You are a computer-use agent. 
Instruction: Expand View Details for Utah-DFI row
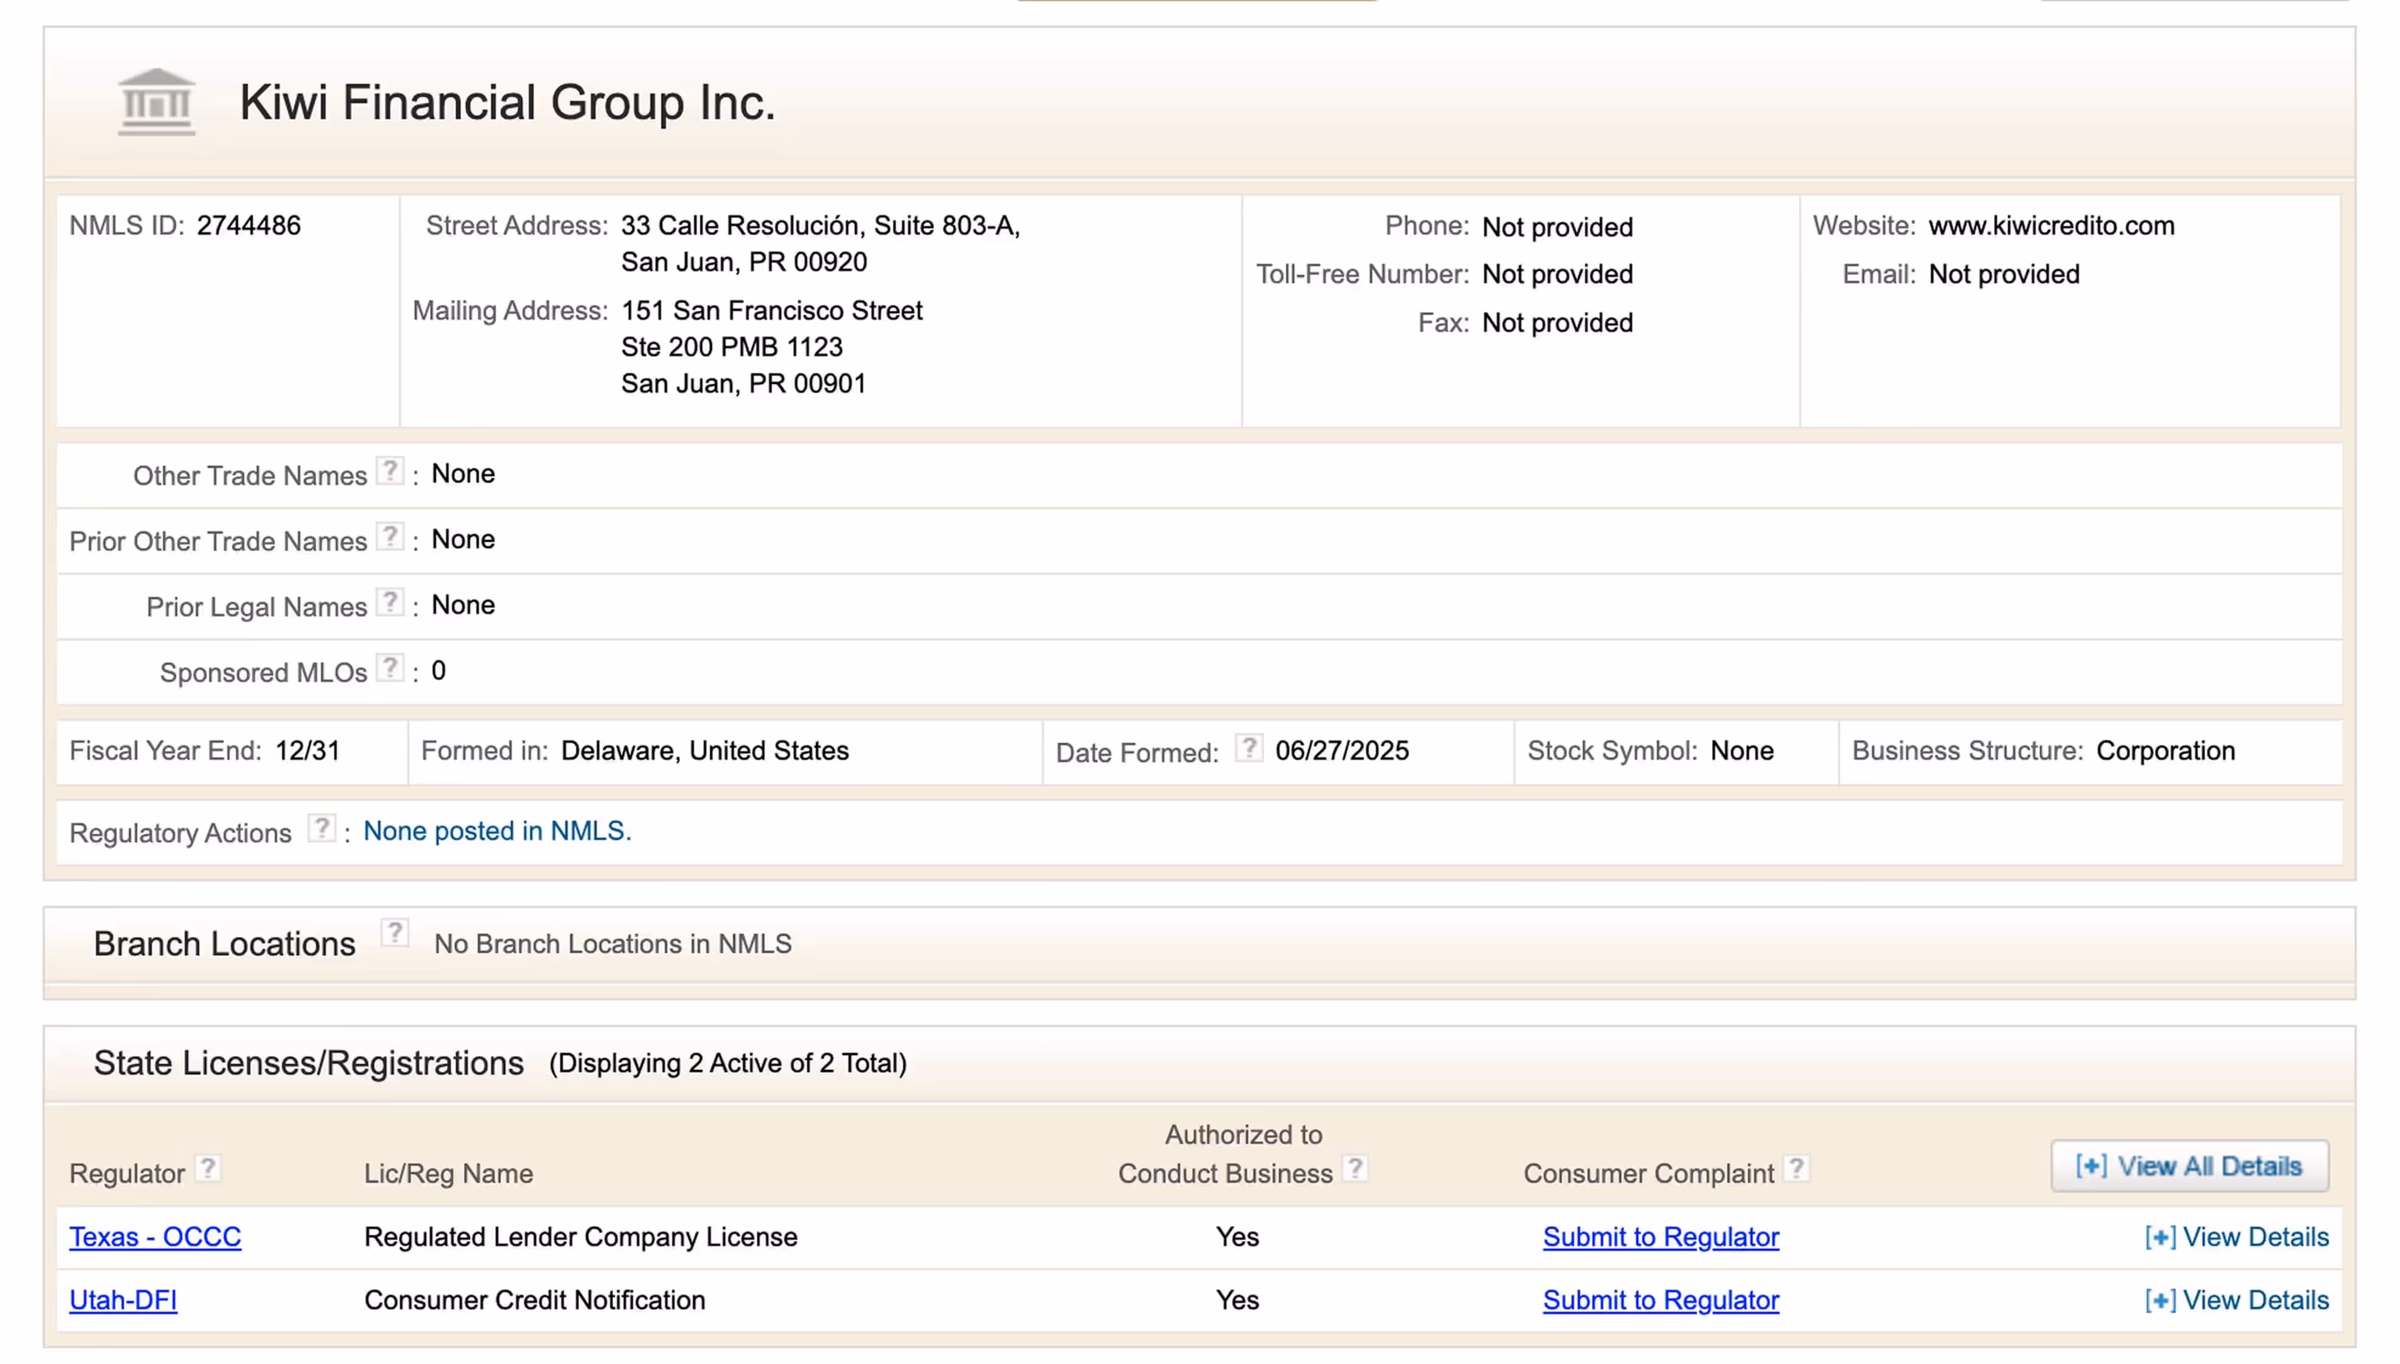click(2236, 1301)
